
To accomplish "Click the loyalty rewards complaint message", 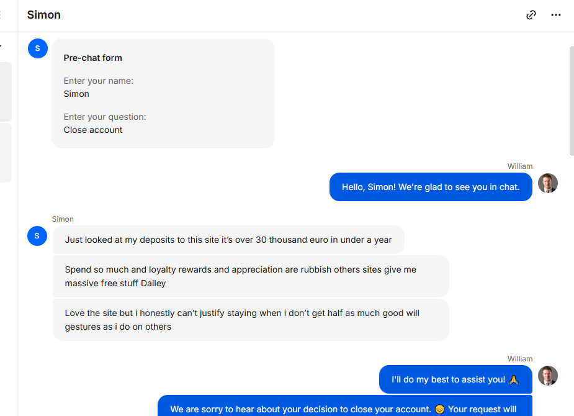I will coord(251,276).
